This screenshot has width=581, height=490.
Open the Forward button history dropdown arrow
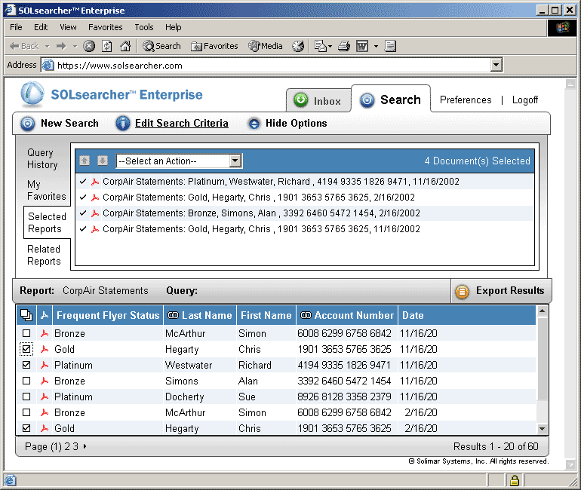[x=75, y=47]
